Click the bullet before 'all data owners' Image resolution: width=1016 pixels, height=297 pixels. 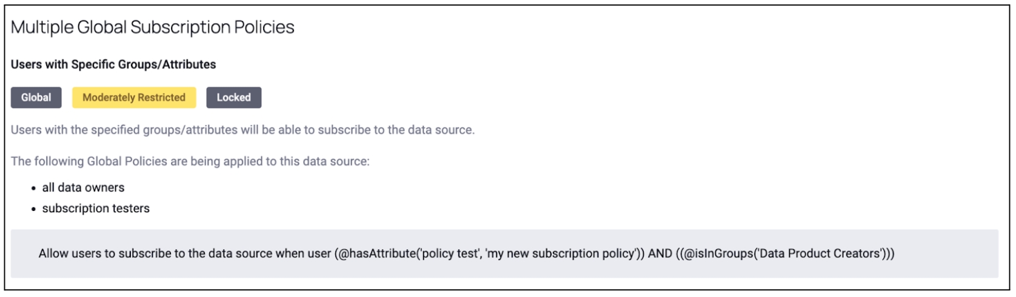pos(34,189)
